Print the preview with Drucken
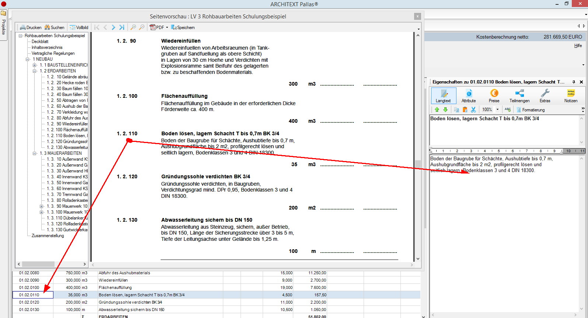588x318 pixels. click(x=31, y=28)
